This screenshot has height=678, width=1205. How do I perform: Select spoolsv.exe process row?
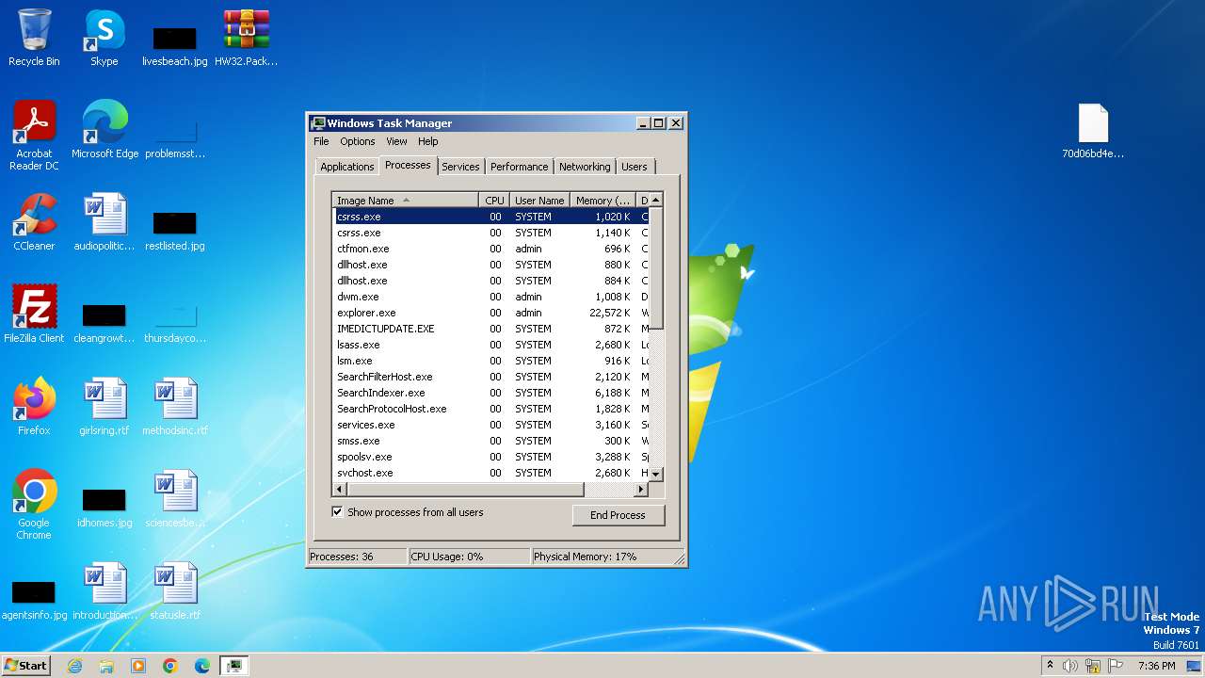[490, 457]
